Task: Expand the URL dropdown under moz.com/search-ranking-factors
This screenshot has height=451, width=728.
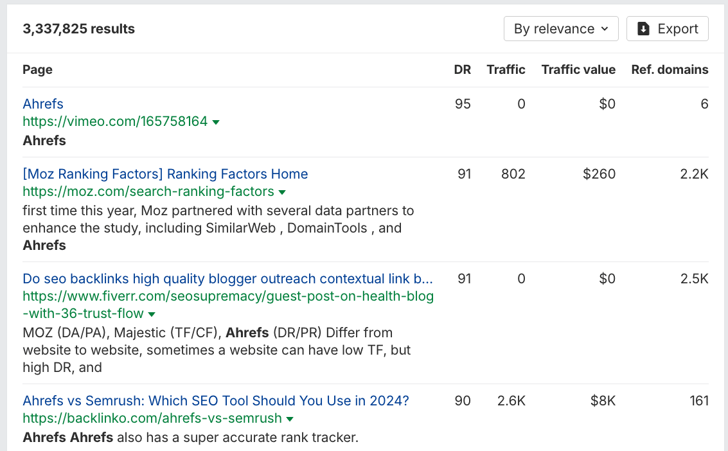Action: 283,191
